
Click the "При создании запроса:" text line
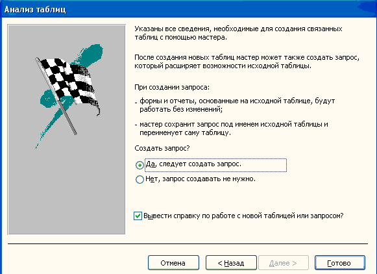click(x=172, y=87)
